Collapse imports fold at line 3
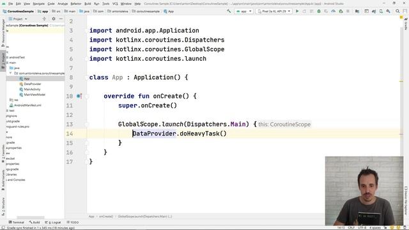Viewport: 409px width, 230px height. point(87,31)
